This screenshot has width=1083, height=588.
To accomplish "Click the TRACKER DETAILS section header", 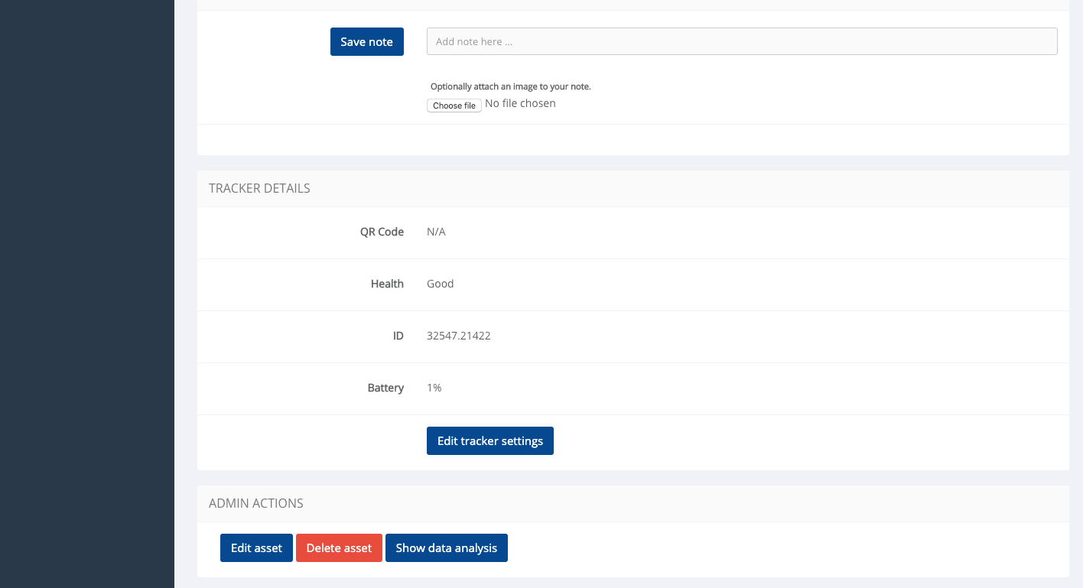I will coord(259,189).
